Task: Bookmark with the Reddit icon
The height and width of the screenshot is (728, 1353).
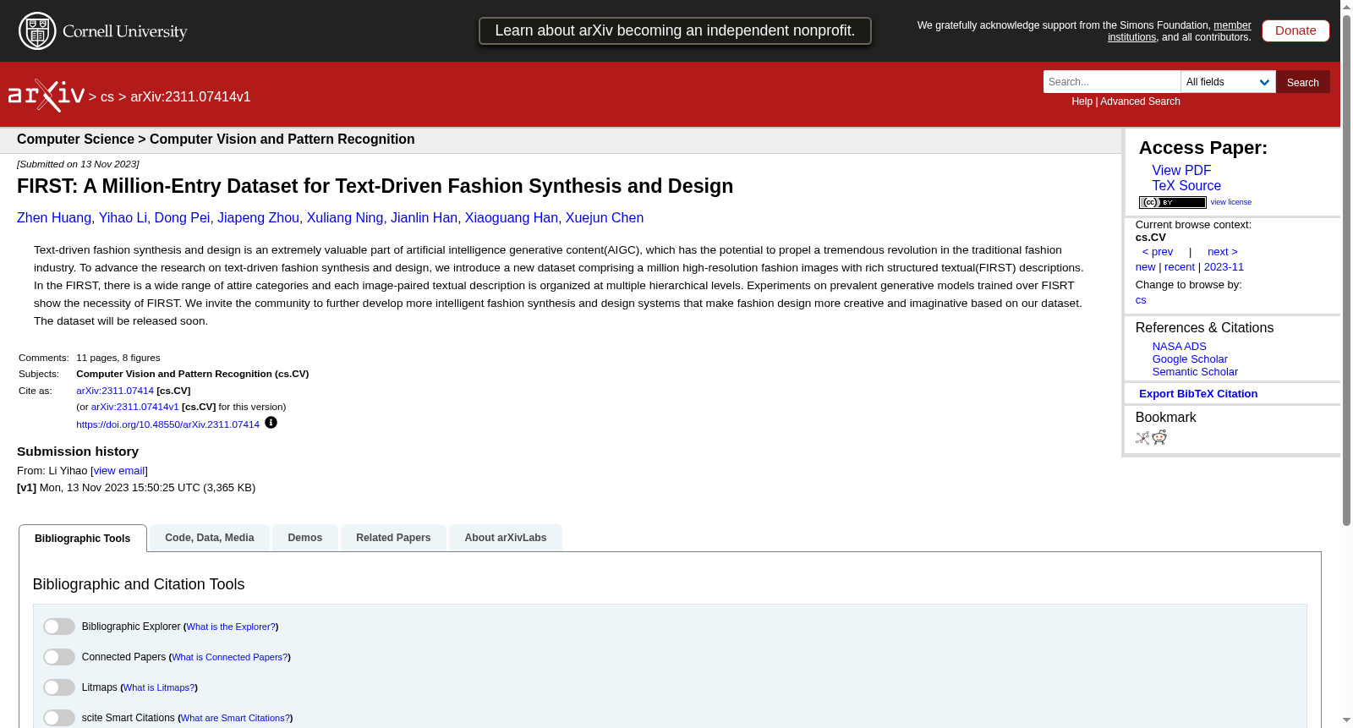Action: (x=1159, y=437)
